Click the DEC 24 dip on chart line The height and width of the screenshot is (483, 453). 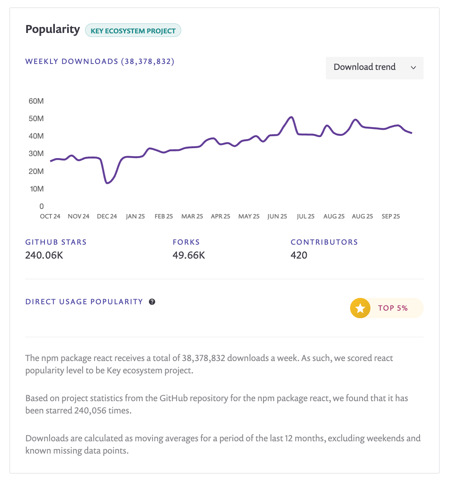tap(107, 183)
